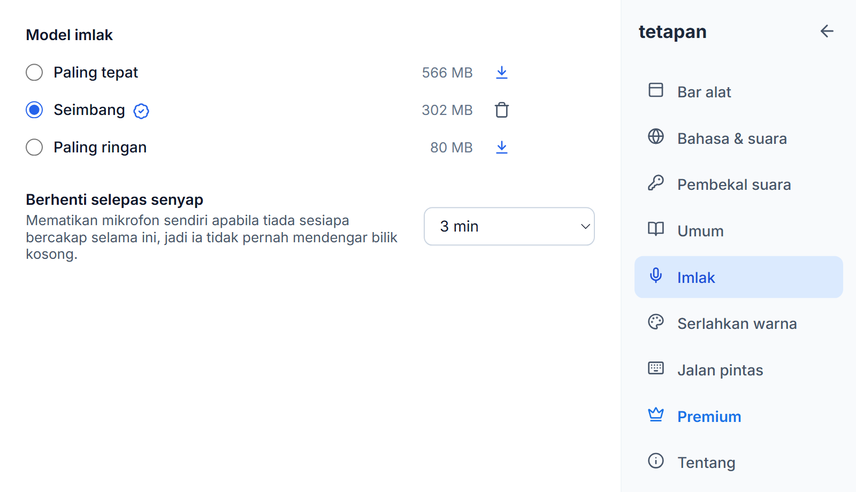Select the Seimbang radio button

[34, 110]
